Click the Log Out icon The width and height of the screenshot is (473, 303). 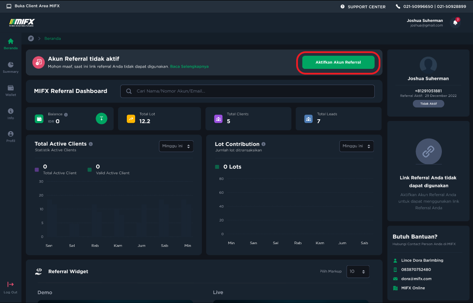tap(11, 284)
